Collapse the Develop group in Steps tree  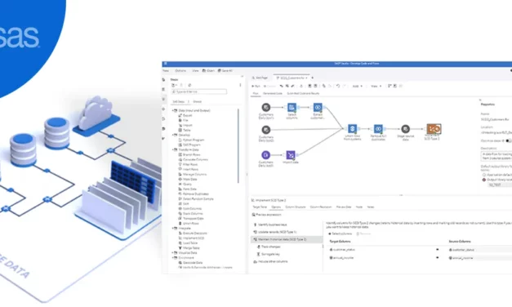click(173, 135)
